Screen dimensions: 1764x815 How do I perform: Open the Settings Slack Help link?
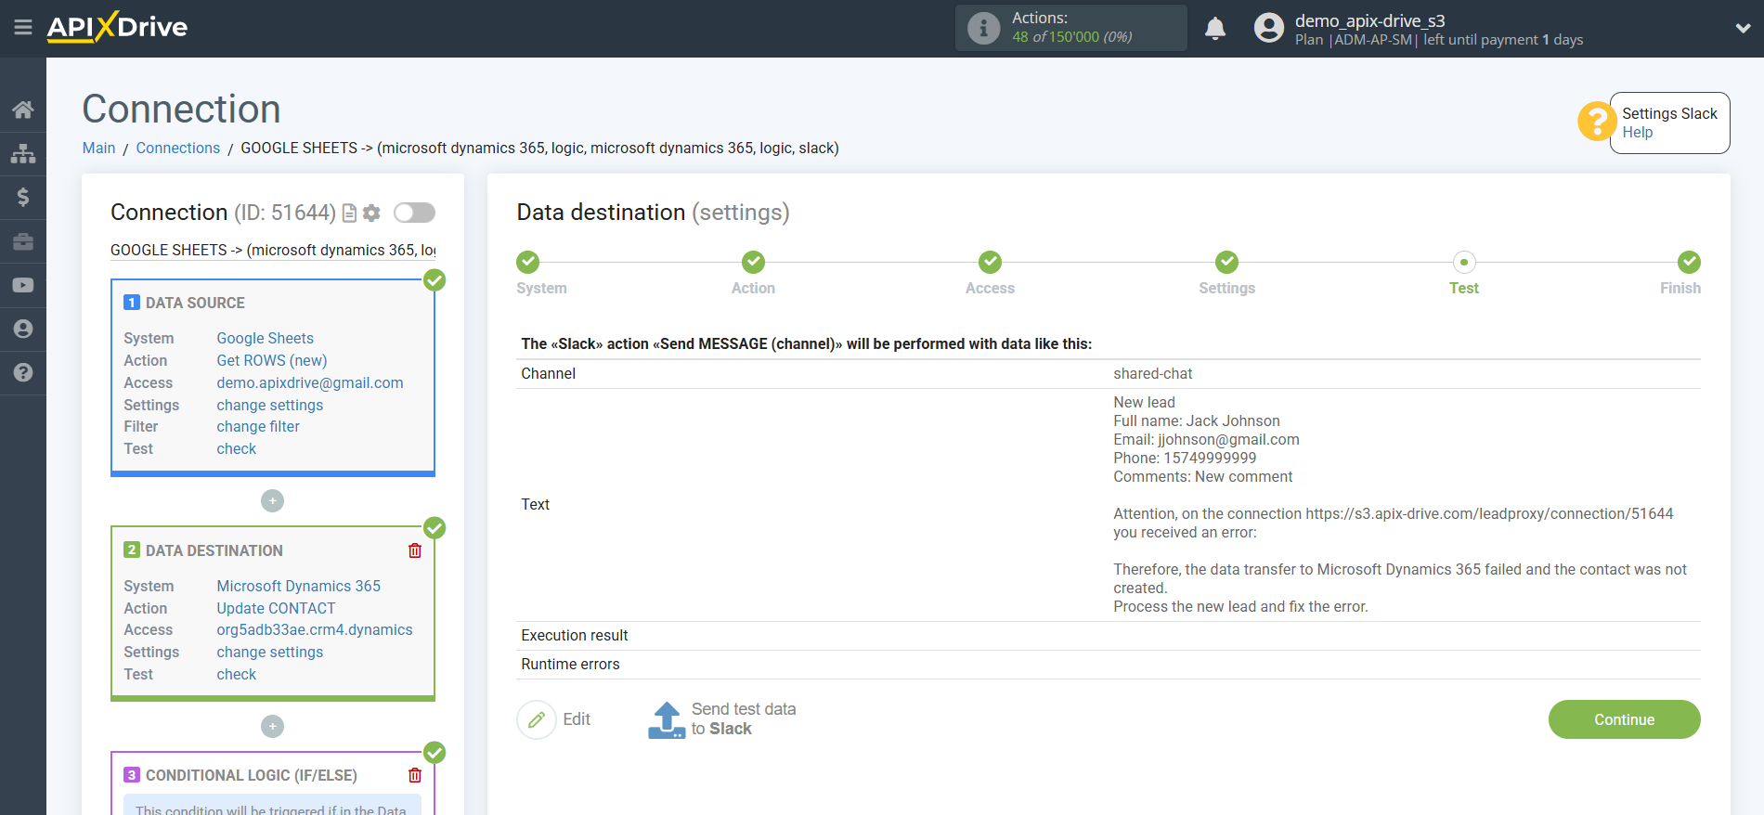[x=1638, y=132]
